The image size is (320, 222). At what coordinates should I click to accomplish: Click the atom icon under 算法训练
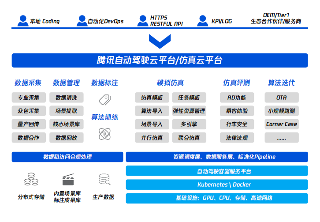104,134
